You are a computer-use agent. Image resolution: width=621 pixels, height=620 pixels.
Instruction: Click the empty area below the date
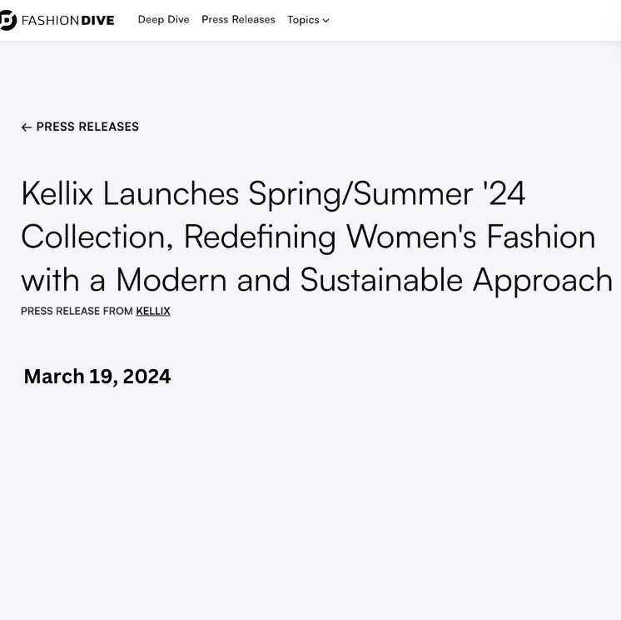(x=310, y=500)
